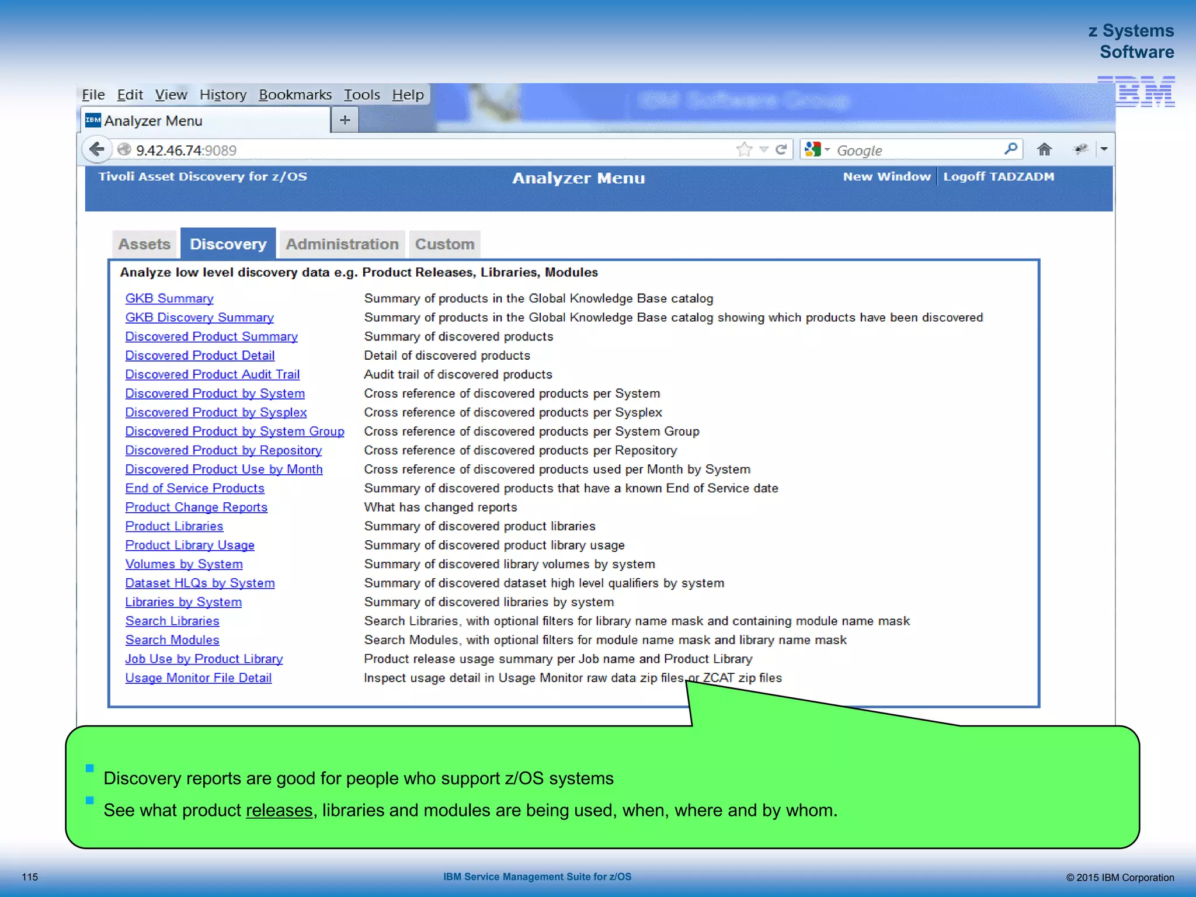Open the Discovered Product Use by Month link
Image resolution: width=1196 pixels, height=897 pixels.
[224, 470]
